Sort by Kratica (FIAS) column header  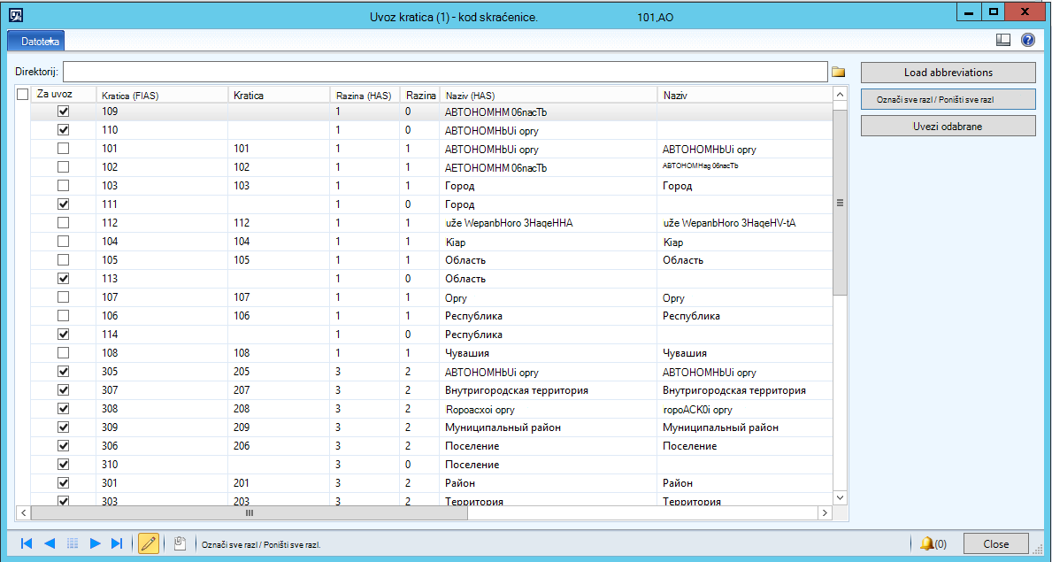pyautogui.click(x=163, y=95)
